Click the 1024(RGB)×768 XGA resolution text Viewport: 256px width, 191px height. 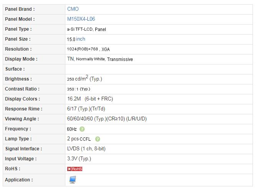click(x=88, y=49)
